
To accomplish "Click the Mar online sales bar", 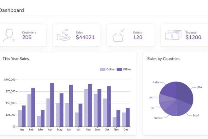I will click(39, 121).
